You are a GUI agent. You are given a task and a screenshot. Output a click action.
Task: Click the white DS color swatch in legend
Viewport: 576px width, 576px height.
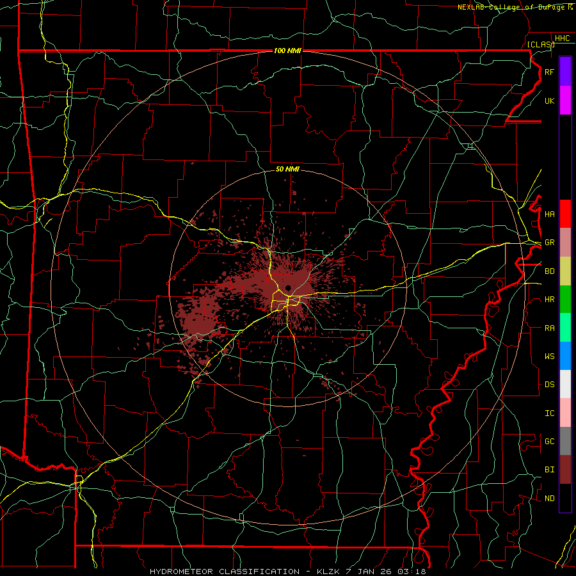(565, 384)
